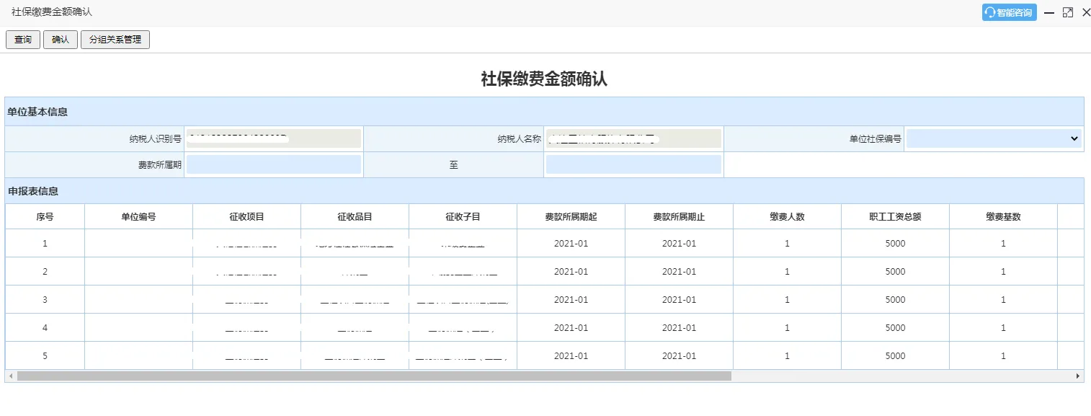Click the 费款所属期 end date field after 至
This screenshot has width=1091, height=416.
pyautogui.click(x=633, y=164)
